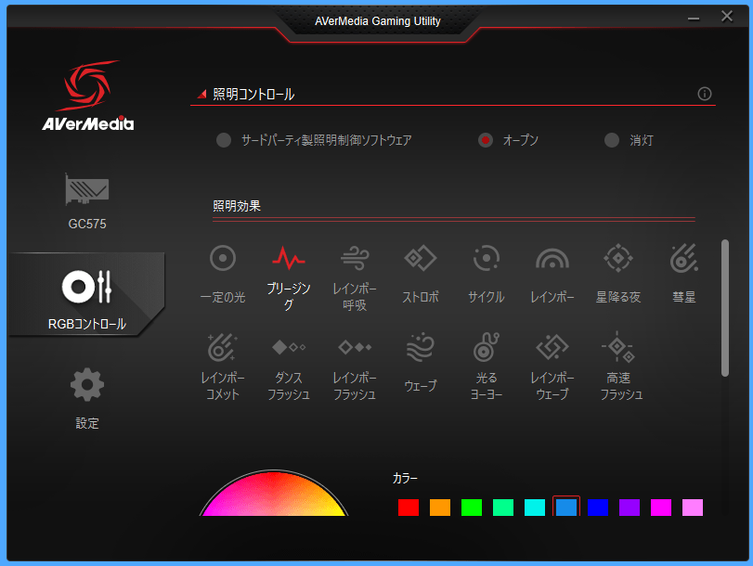This screenshot has width=753, height=566.
Task: Open the 設定 settings tab
Action: 87,398
